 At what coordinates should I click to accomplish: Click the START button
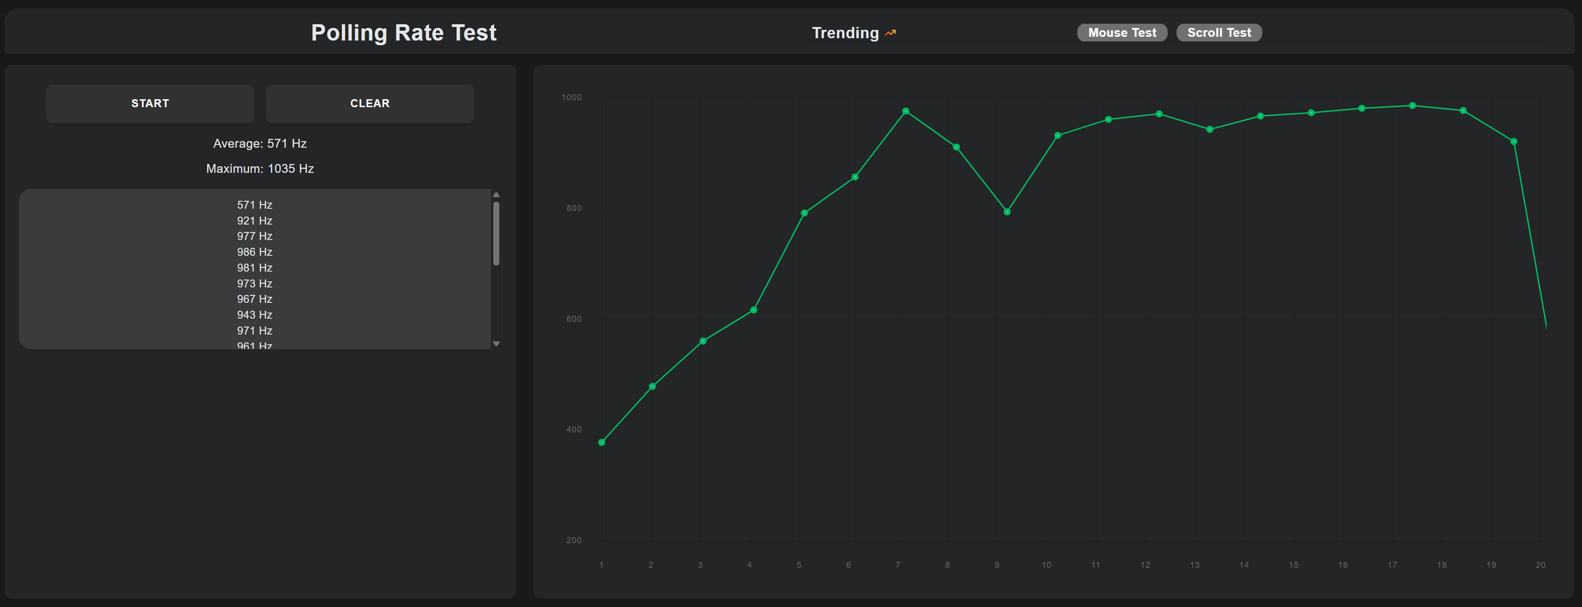point(150,103)
